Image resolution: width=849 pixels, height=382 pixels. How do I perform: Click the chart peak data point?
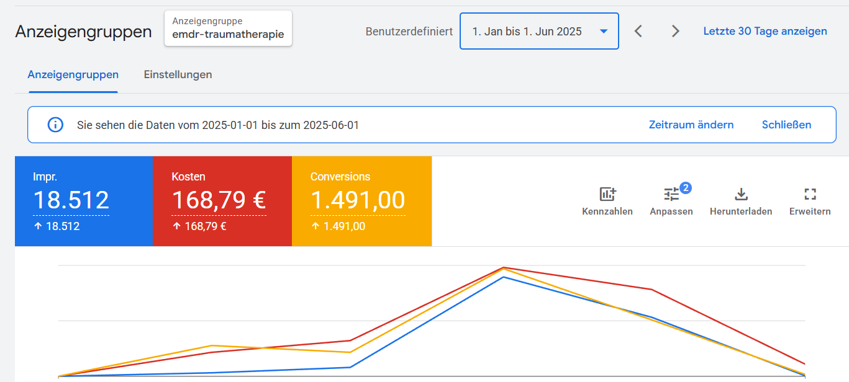click(x=504, y=268)
